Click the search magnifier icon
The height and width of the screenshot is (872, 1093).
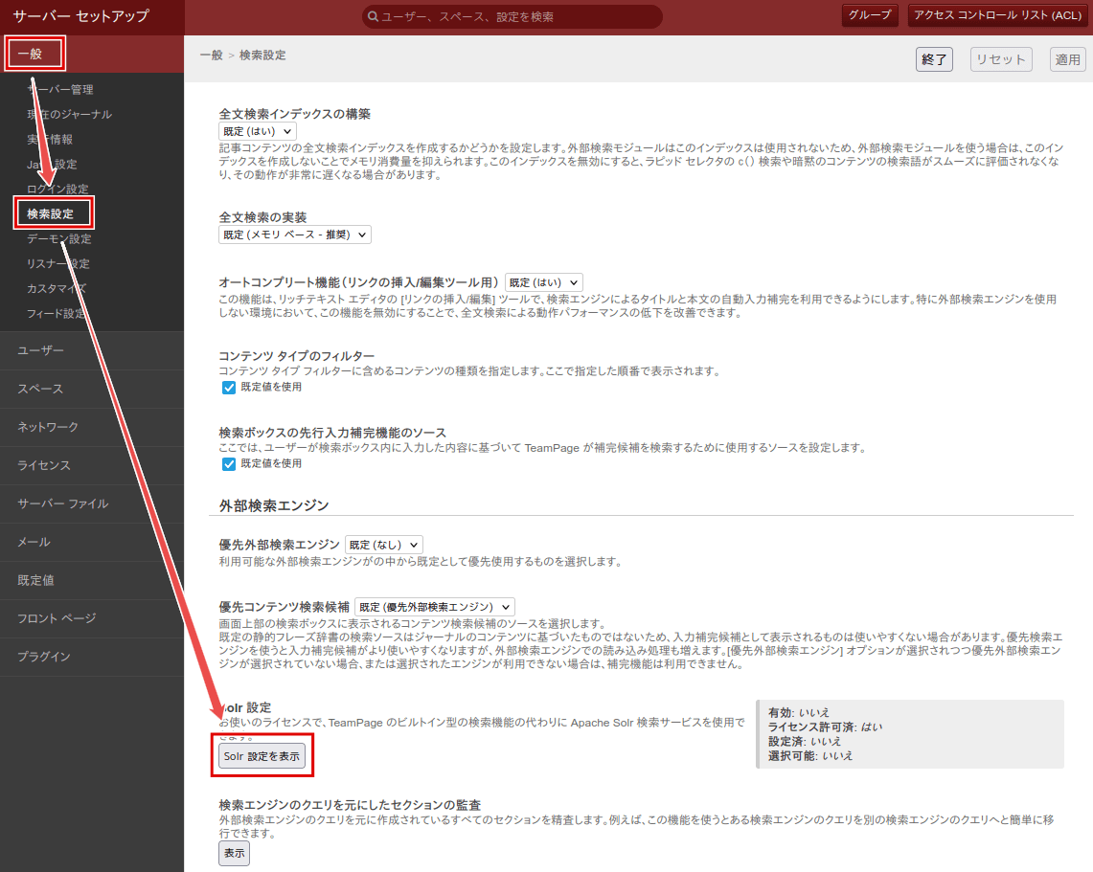[373, 16]
